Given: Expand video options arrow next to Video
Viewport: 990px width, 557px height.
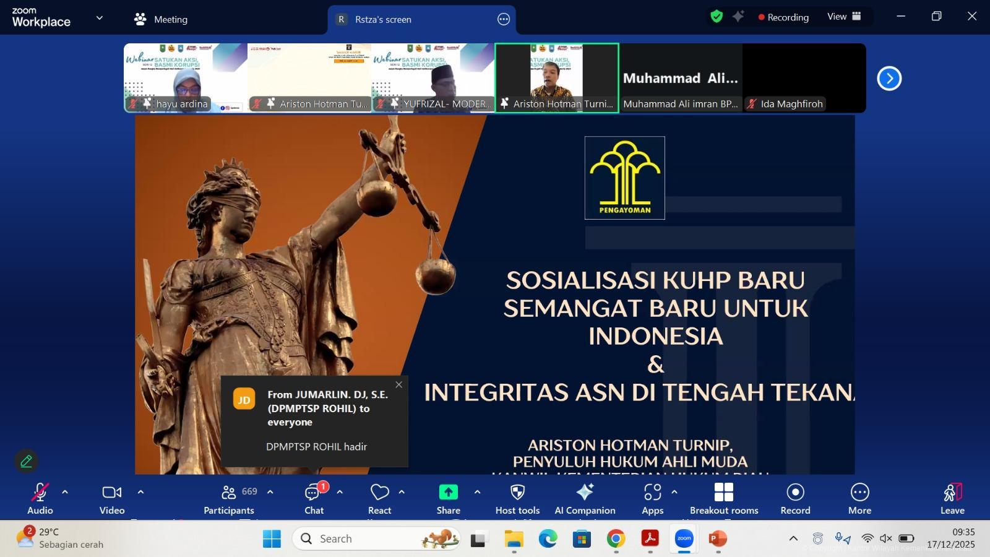Looking at the screenshot, I should click(x=140, y=492).
